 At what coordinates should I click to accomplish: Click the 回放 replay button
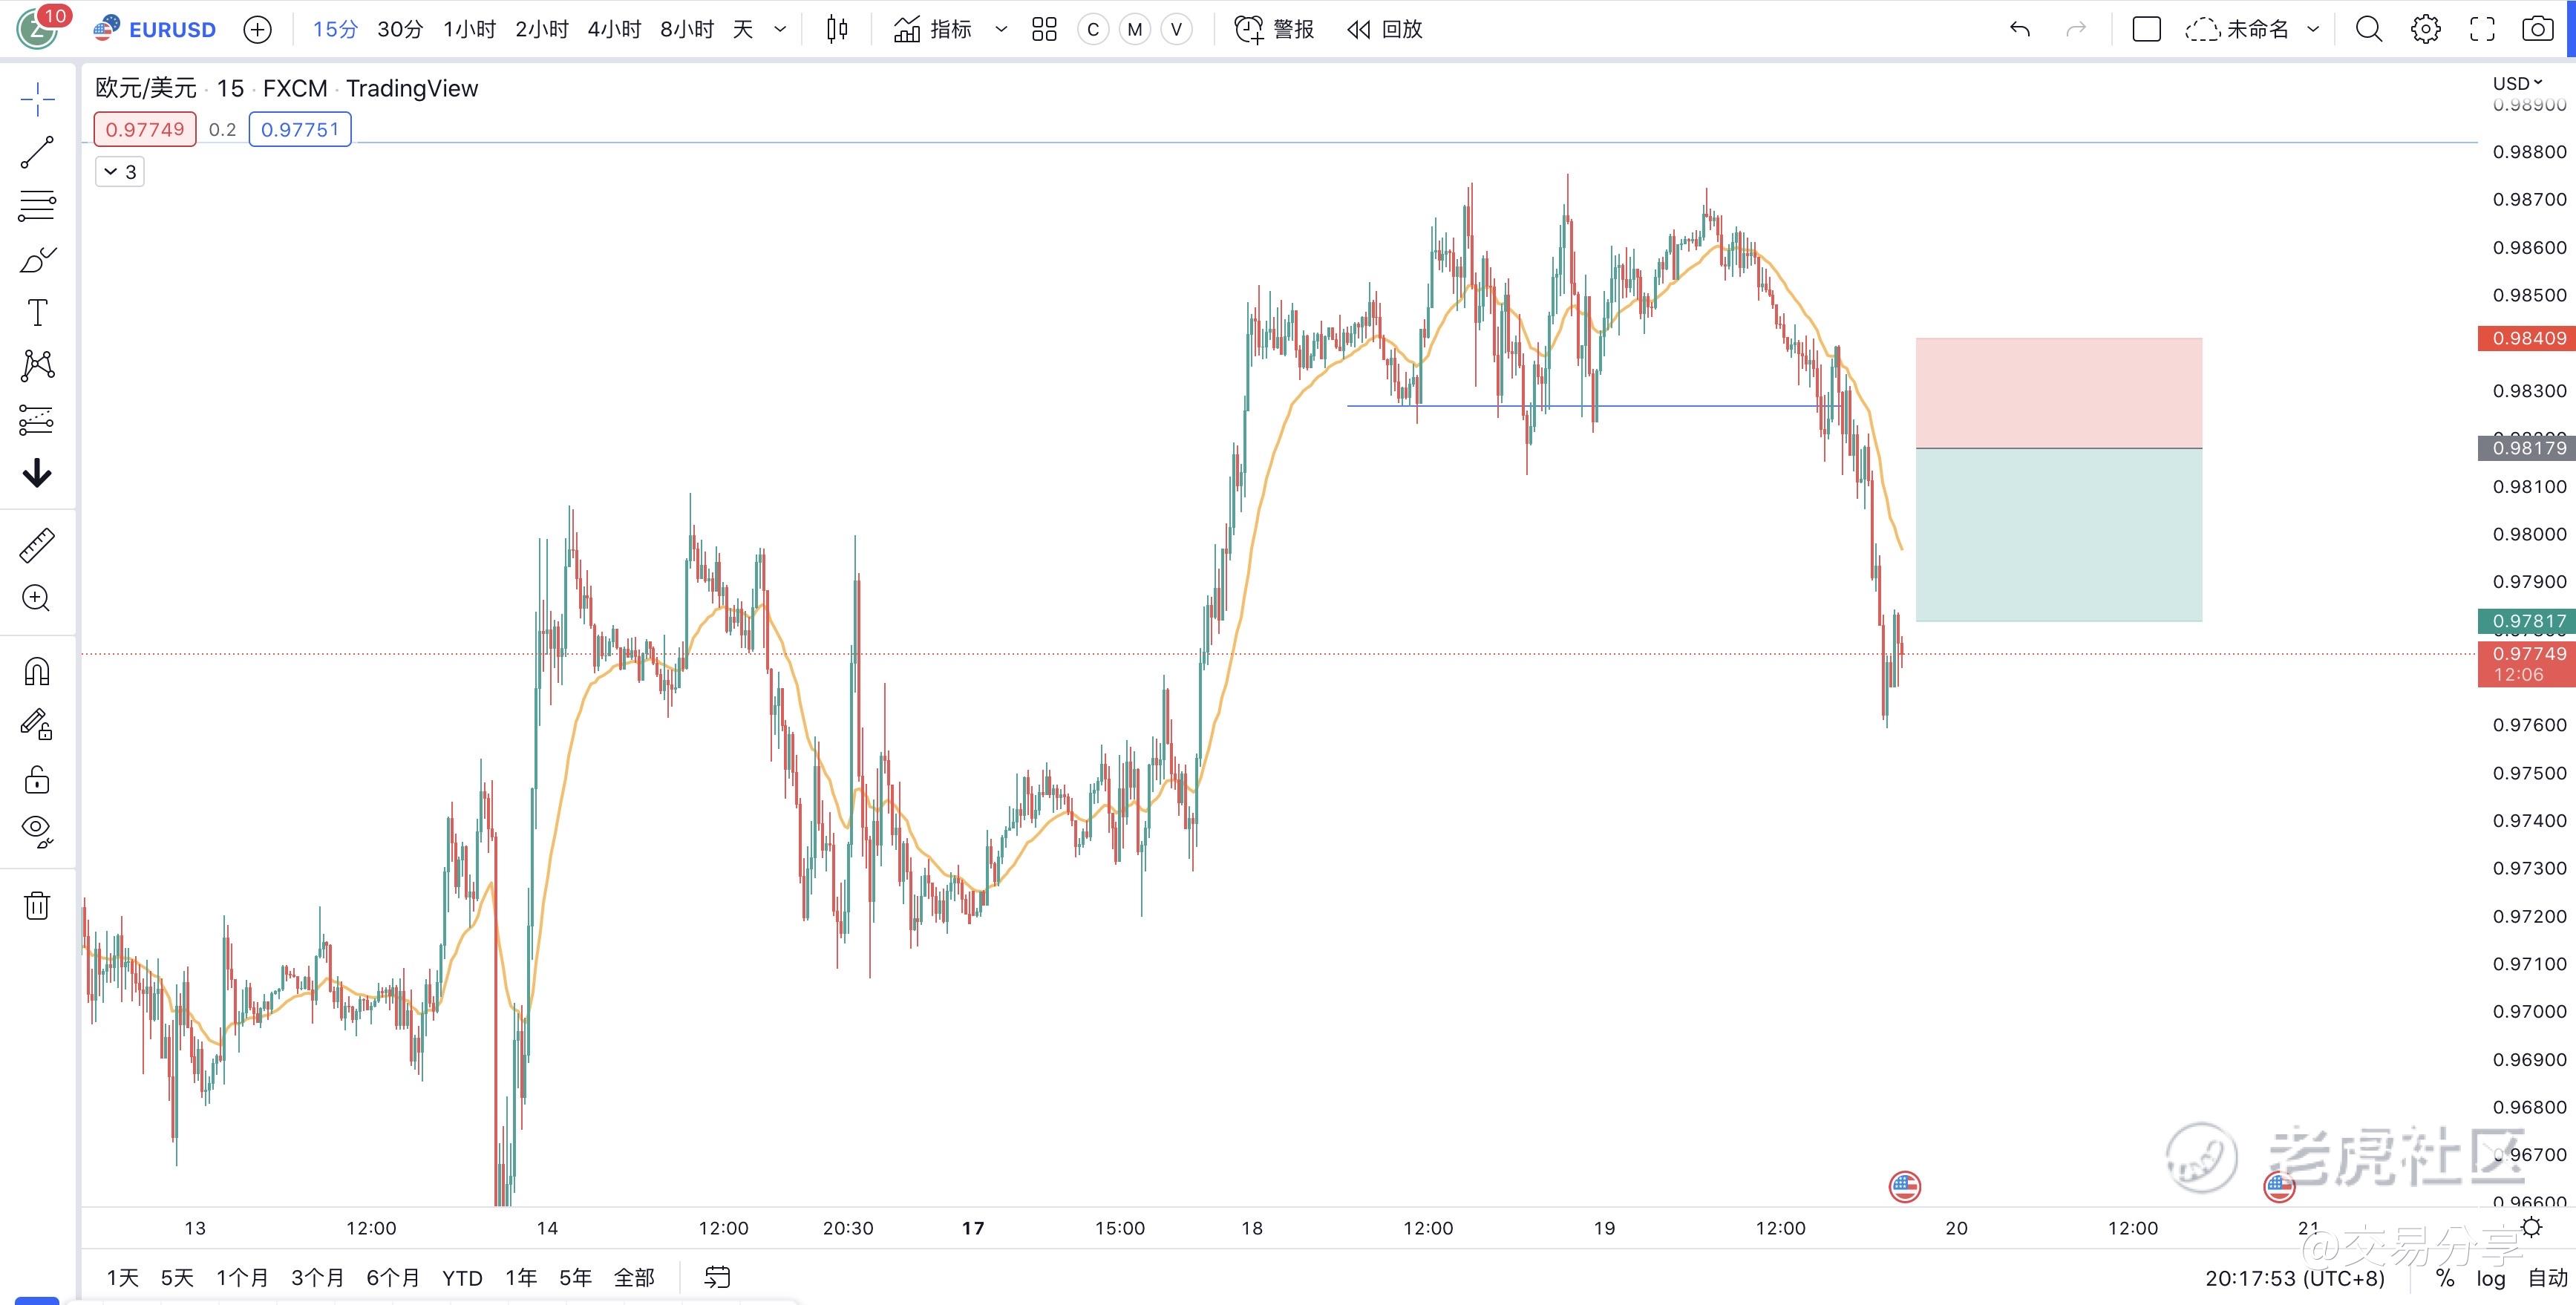click(x=1385, y=29)
